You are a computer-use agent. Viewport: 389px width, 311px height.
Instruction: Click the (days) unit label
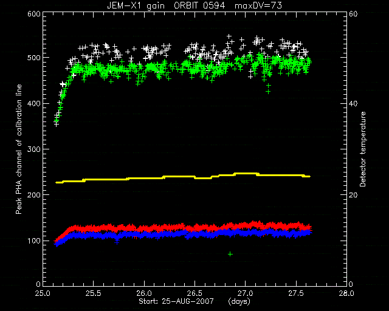click(239, 301)
